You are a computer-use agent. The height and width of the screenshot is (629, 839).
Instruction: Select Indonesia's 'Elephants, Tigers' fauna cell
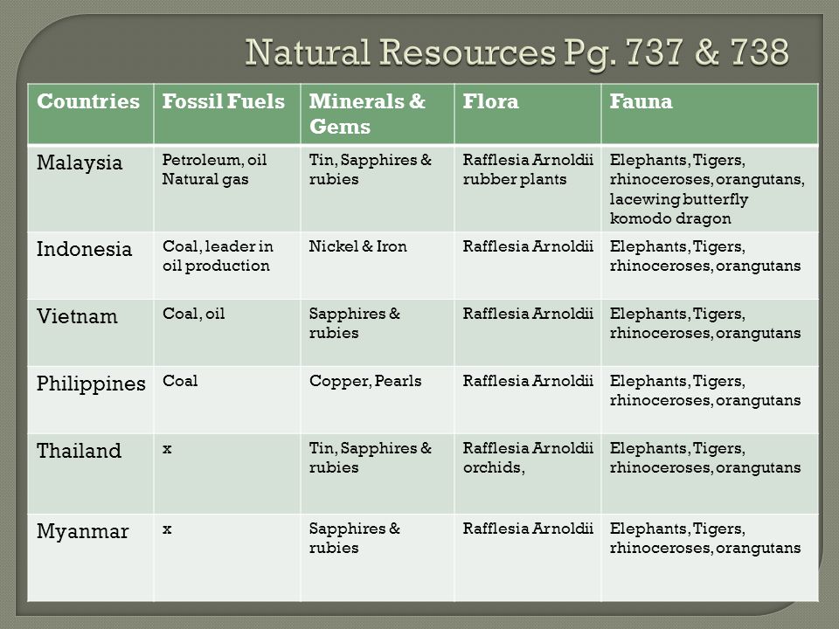point(710,266)
